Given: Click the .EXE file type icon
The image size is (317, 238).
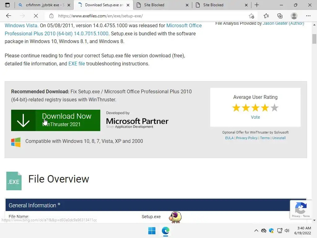Looking at the screenshot, I should [x=14, y=181].
